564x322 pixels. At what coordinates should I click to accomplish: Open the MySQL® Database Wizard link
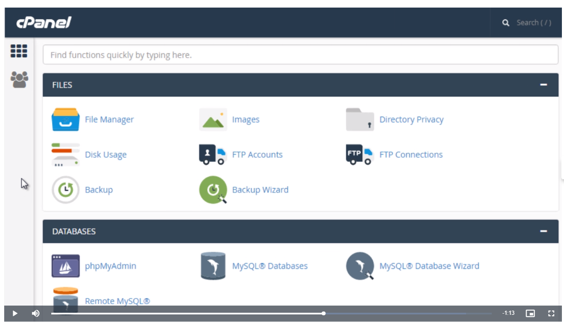coord(429,266)
